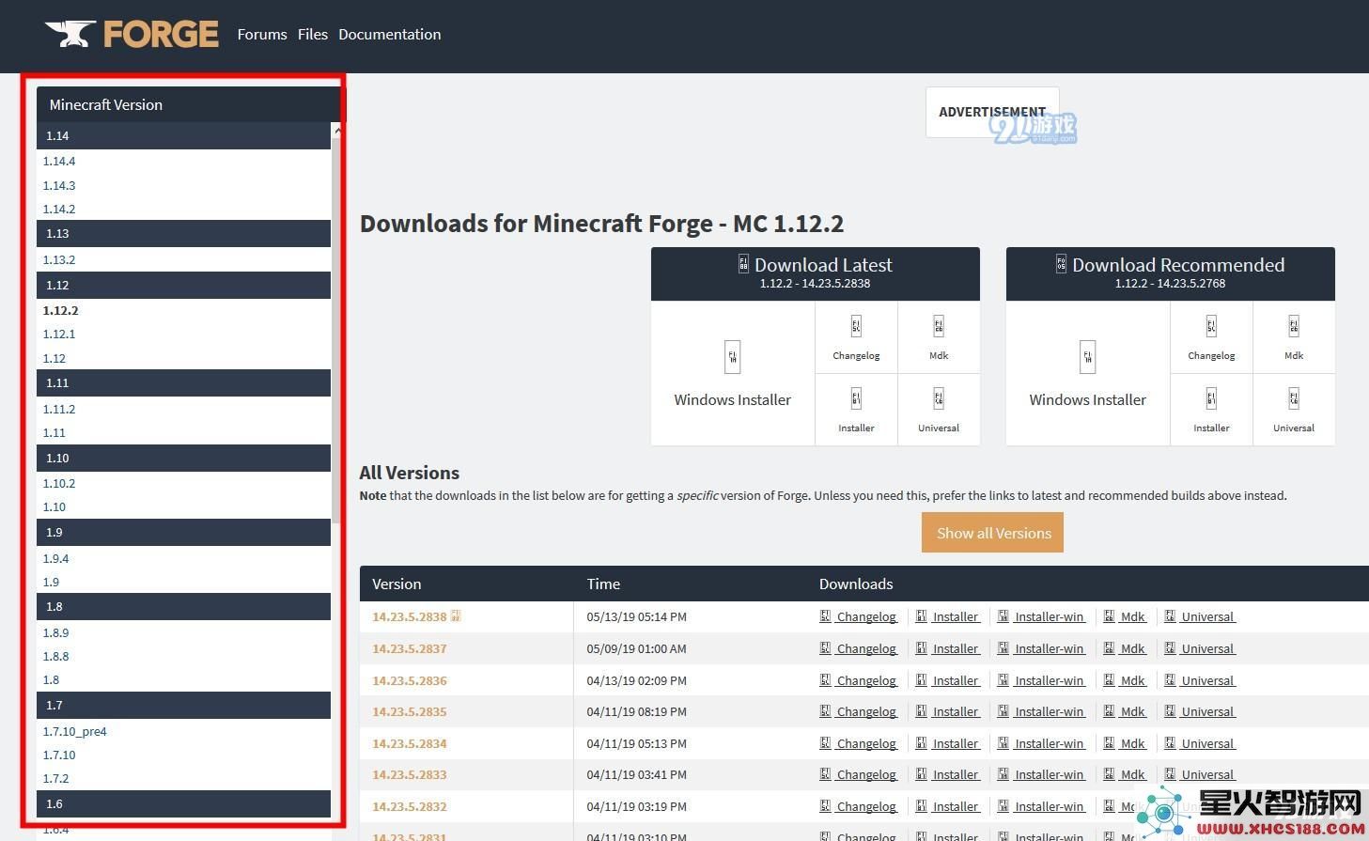The image size is (1369, 841).
Task: Download Mdk icon under Download Latest
Action: point(939,326)
